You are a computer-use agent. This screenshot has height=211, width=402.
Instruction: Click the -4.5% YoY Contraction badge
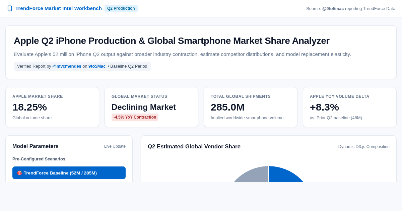[135, 117]
